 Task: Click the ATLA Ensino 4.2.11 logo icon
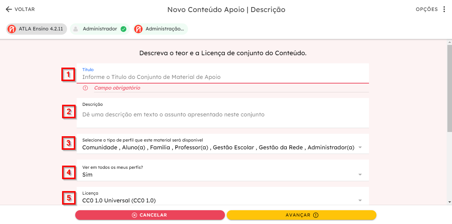click(12, 29)
